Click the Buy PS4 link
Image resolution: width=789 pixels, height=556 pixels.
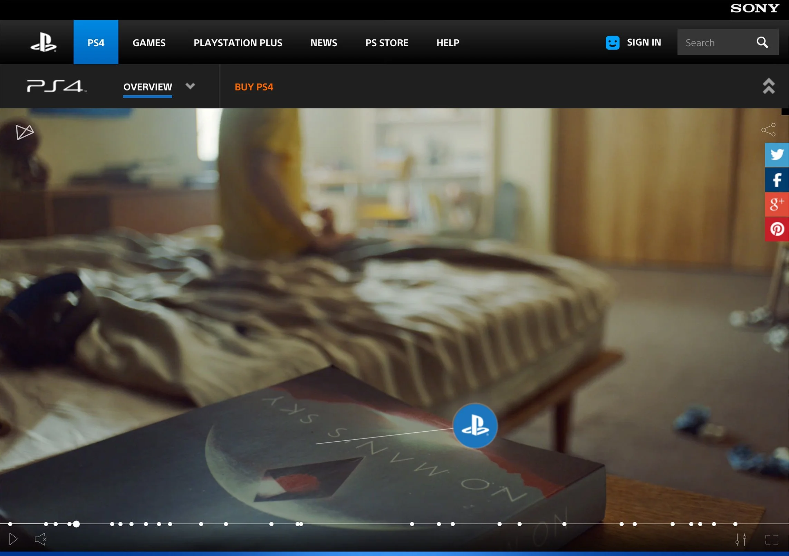(x=253, y=87)
